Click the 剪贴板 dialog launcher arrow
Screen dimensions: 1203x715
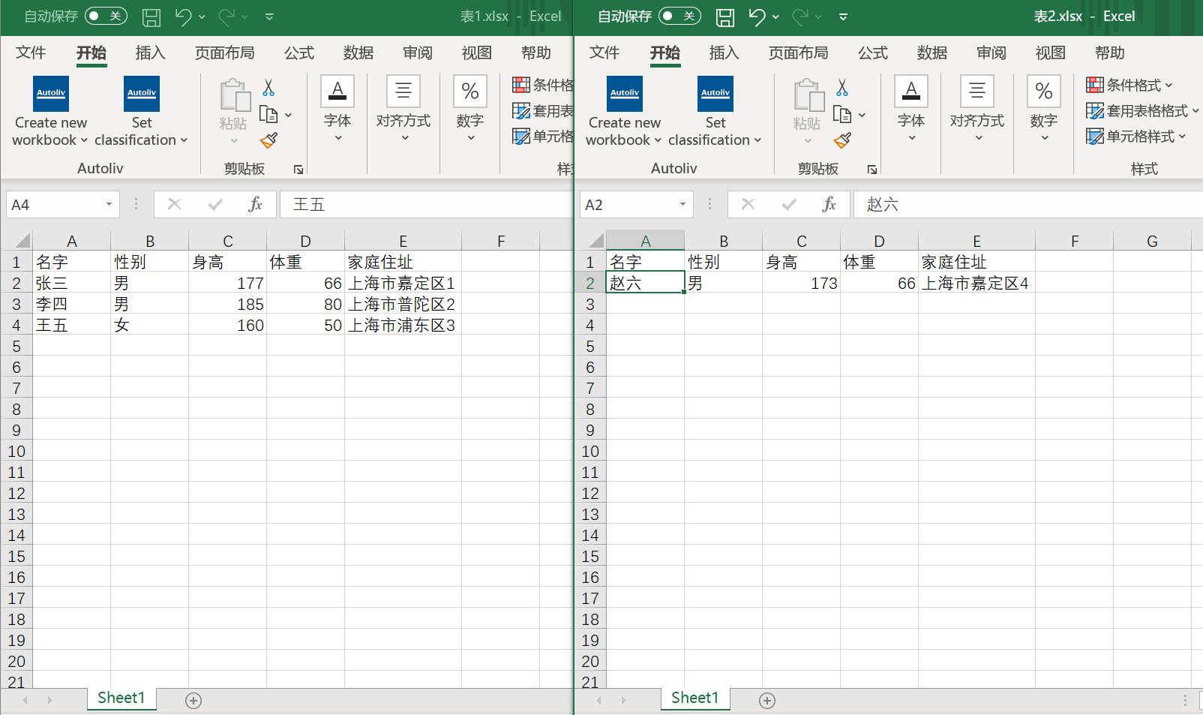tap(298, 169)
